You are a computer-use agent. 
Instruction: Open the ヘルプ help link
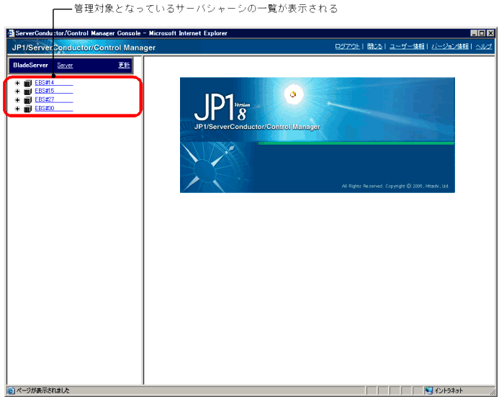(x=484, y=47)
